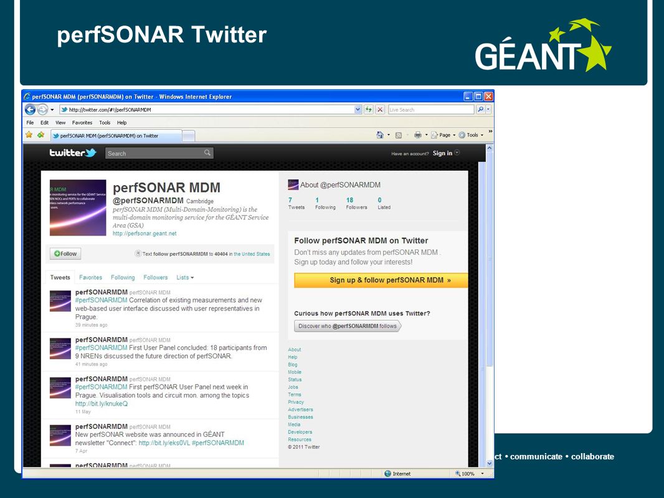
Task: Click the page scroll down arrow
Action: [x=490, y=463]
